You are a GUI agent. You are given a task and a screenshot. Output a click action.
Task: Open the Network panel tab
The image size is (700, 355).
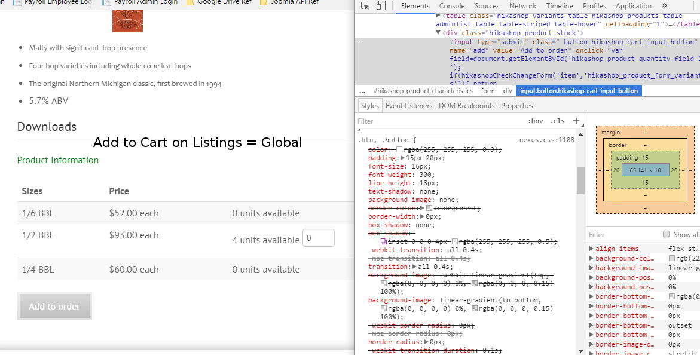(x=522, y=6)
